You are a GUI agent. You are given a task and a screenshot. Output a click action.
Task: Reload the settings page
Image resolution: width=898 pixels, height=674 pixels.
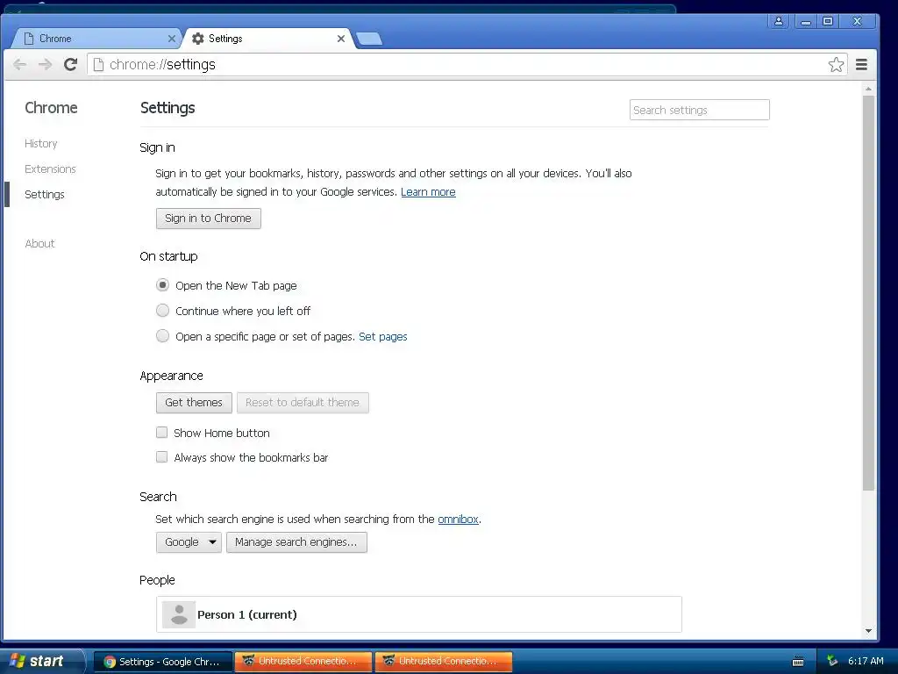[x=70, y=64]
